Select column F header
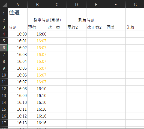Image resolution: width=144 pixels, height=129 pixels. tap(116, 5)
